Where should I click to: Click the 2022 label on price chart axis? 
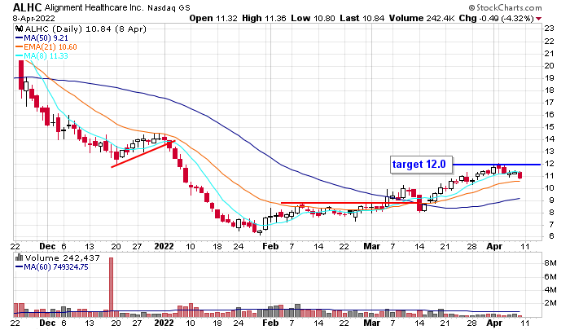164,246
